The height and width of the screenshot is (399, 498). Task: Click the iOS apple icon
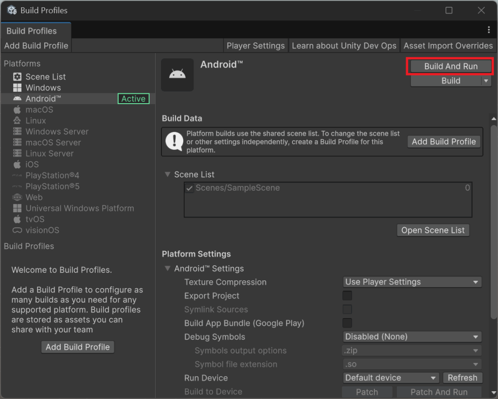point(17,164)
